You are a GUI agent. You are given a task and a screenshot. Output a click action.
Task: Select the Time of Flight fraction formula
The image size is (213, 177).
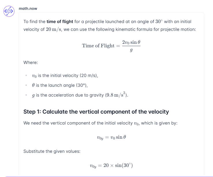point(111,46)
